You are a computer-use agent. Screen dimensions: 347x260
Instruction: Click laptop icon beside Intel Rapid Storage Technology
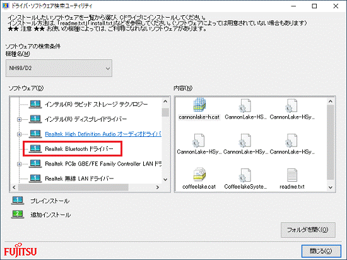tap(35, 104)
